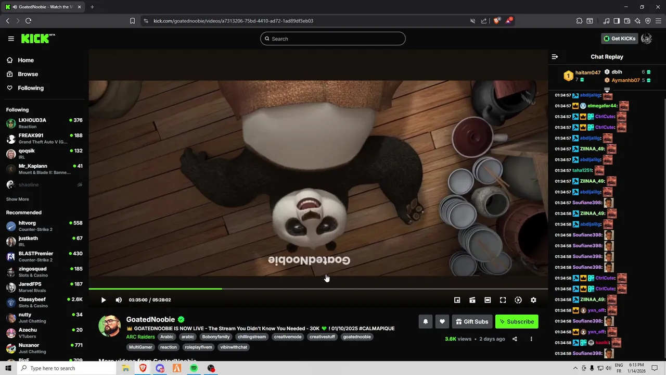Screen dimensions: 666x375
Task: Toggle theater mode
Action: [x=488, y=300]
